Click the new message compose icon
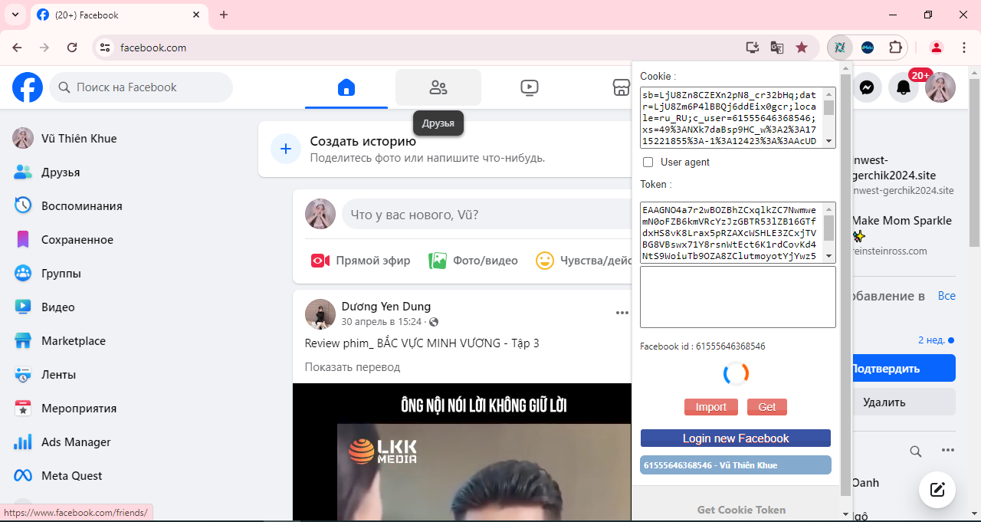 coord(937,490)
